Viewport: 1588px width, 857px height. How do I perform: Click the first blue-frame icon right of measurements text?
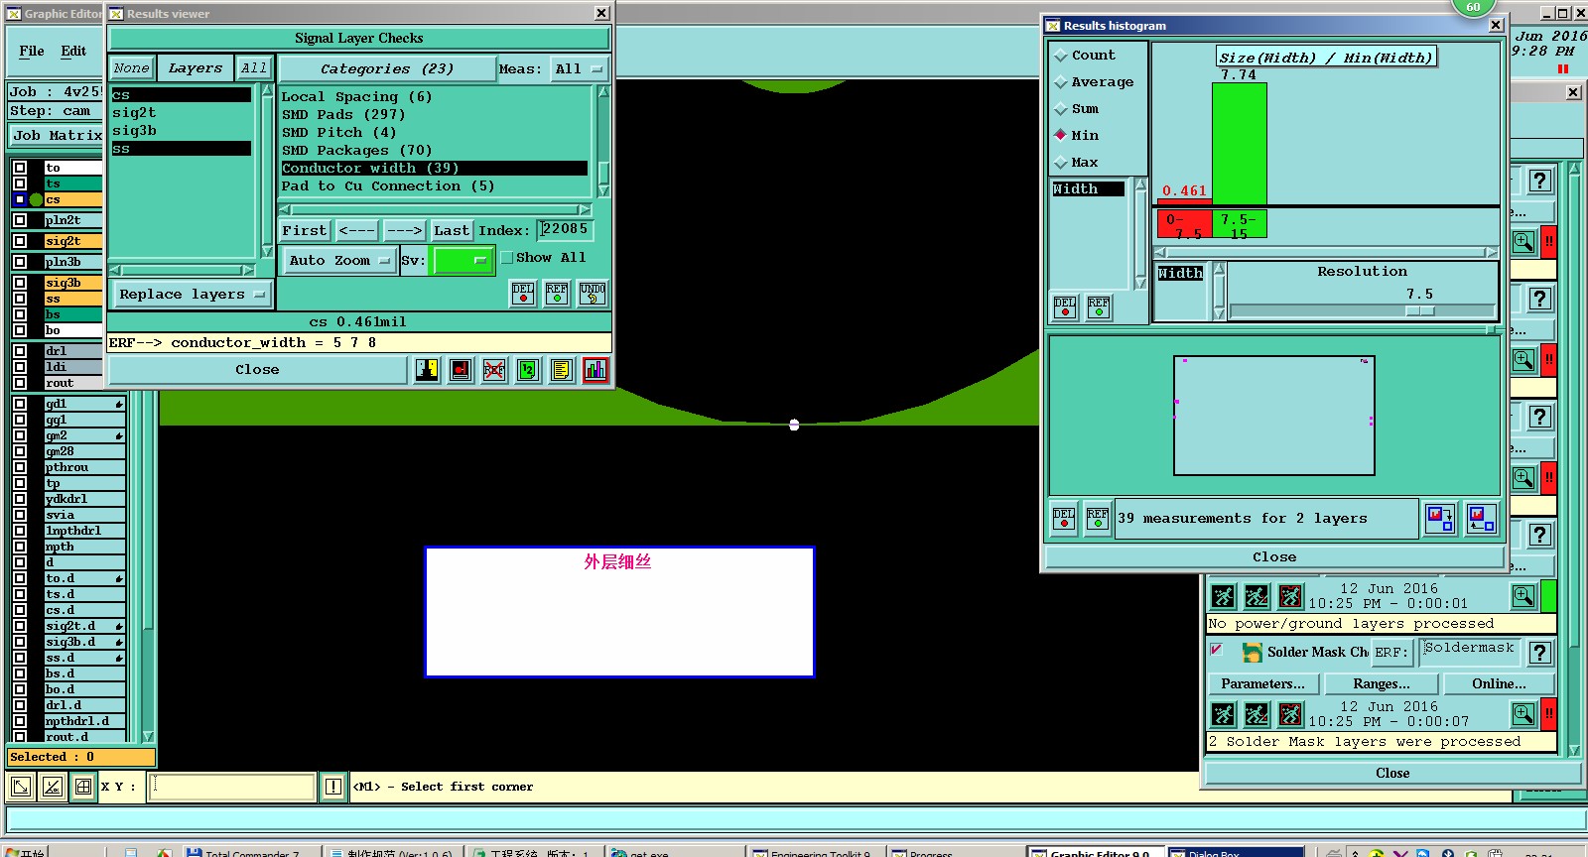1440,518
